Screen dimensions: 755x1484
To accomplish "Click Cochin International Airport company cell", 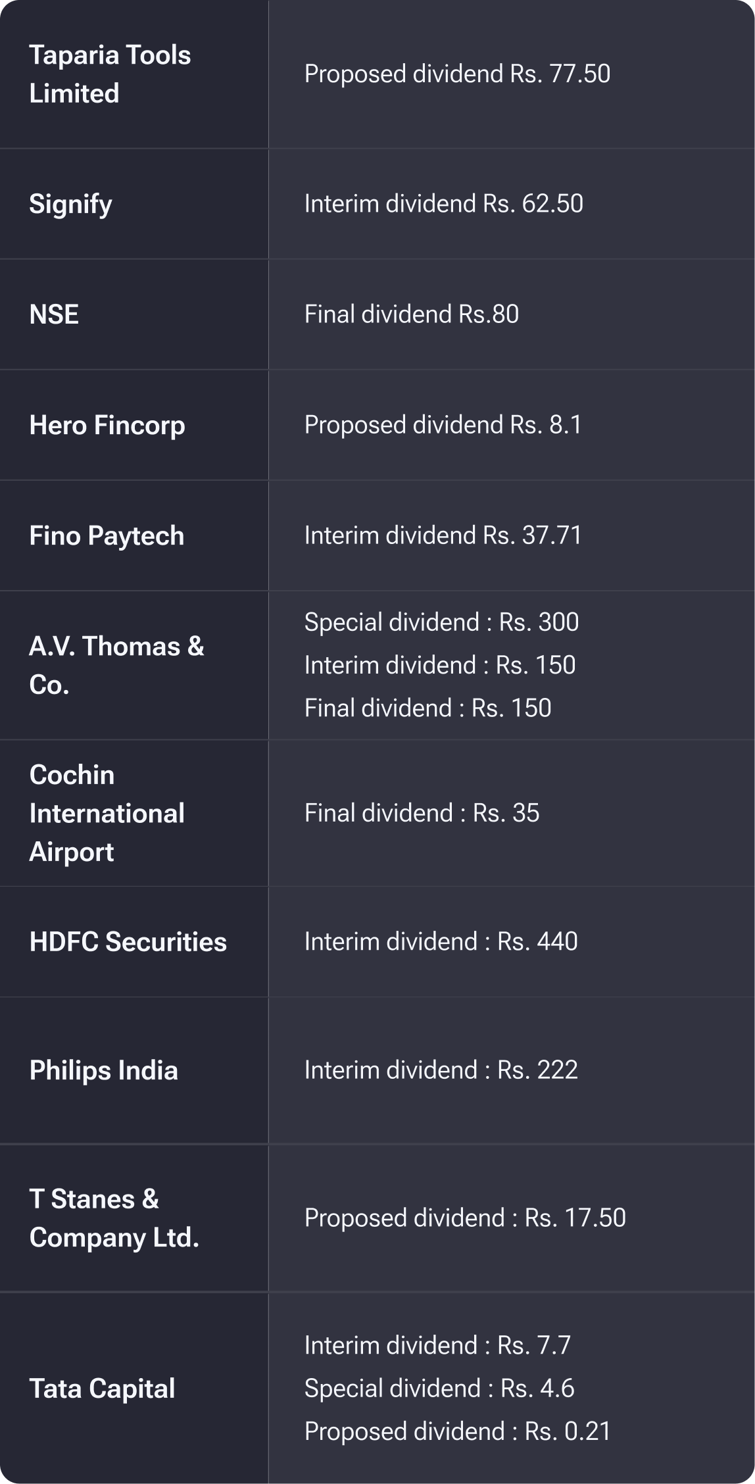I will pos(107,813).
